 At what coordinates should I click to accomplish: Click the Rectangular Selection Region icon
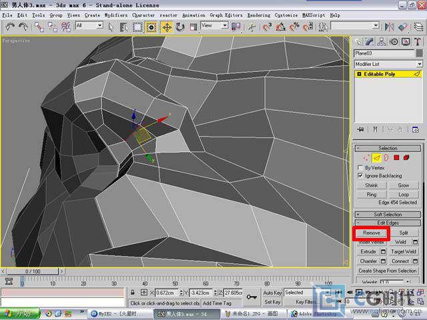pos(137,27)
